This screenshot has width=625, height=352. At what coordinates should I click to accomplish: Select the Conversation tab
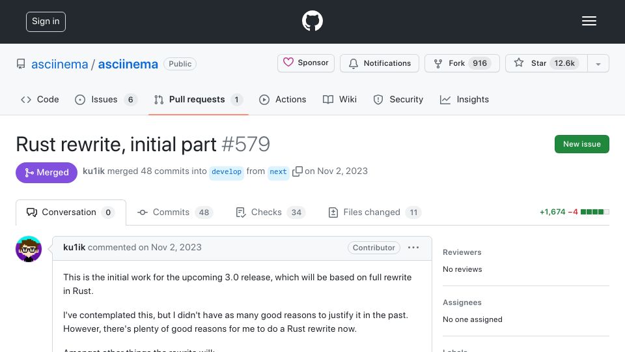point(71,213)
